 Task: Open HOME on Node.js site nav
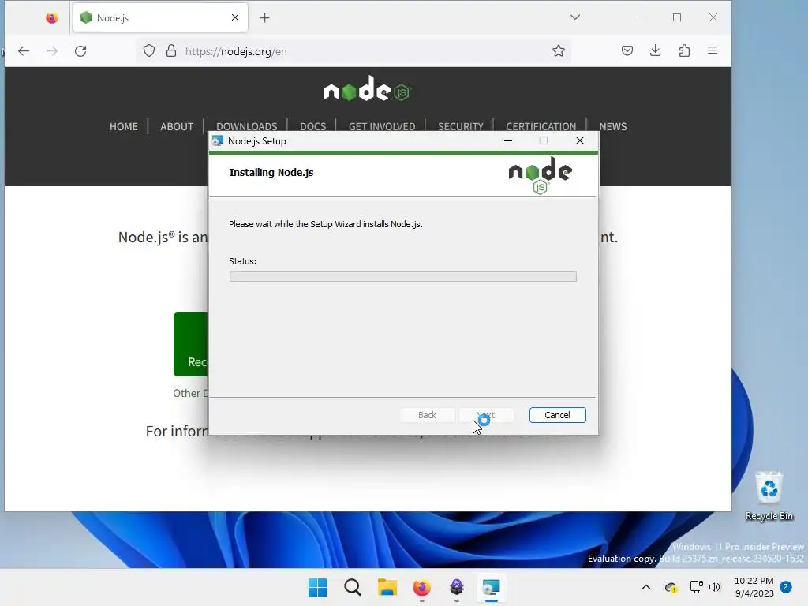point(124,127)
